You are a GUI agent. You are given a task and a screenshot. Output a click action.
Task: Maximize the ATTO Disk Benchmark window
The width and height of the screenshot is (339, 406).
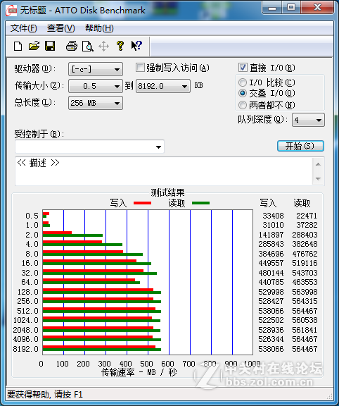(x=291, y=8)
